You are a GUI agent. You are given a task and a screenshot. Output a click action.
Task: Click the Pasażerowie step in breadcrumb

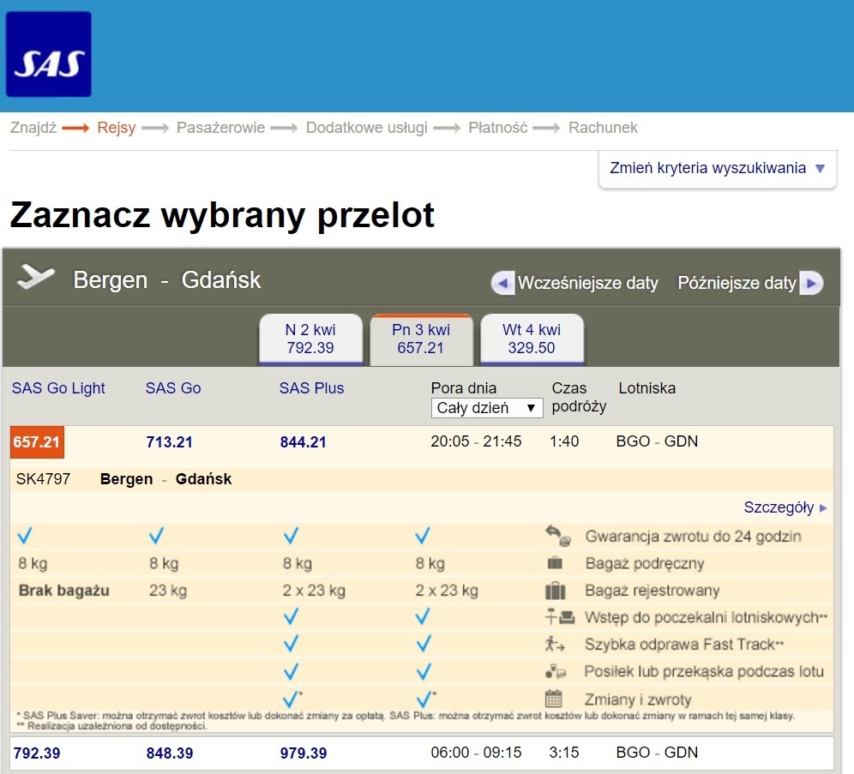coord(220,128)
